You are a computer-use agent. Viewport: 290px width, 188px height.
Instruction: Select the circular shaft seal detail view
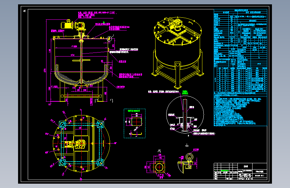tap(185, 114)
